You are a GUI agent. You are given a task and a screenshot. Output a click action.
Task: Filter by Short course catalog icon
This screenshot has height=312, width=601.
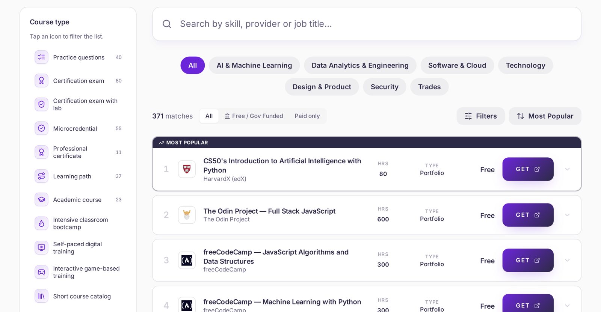point(41,296)
